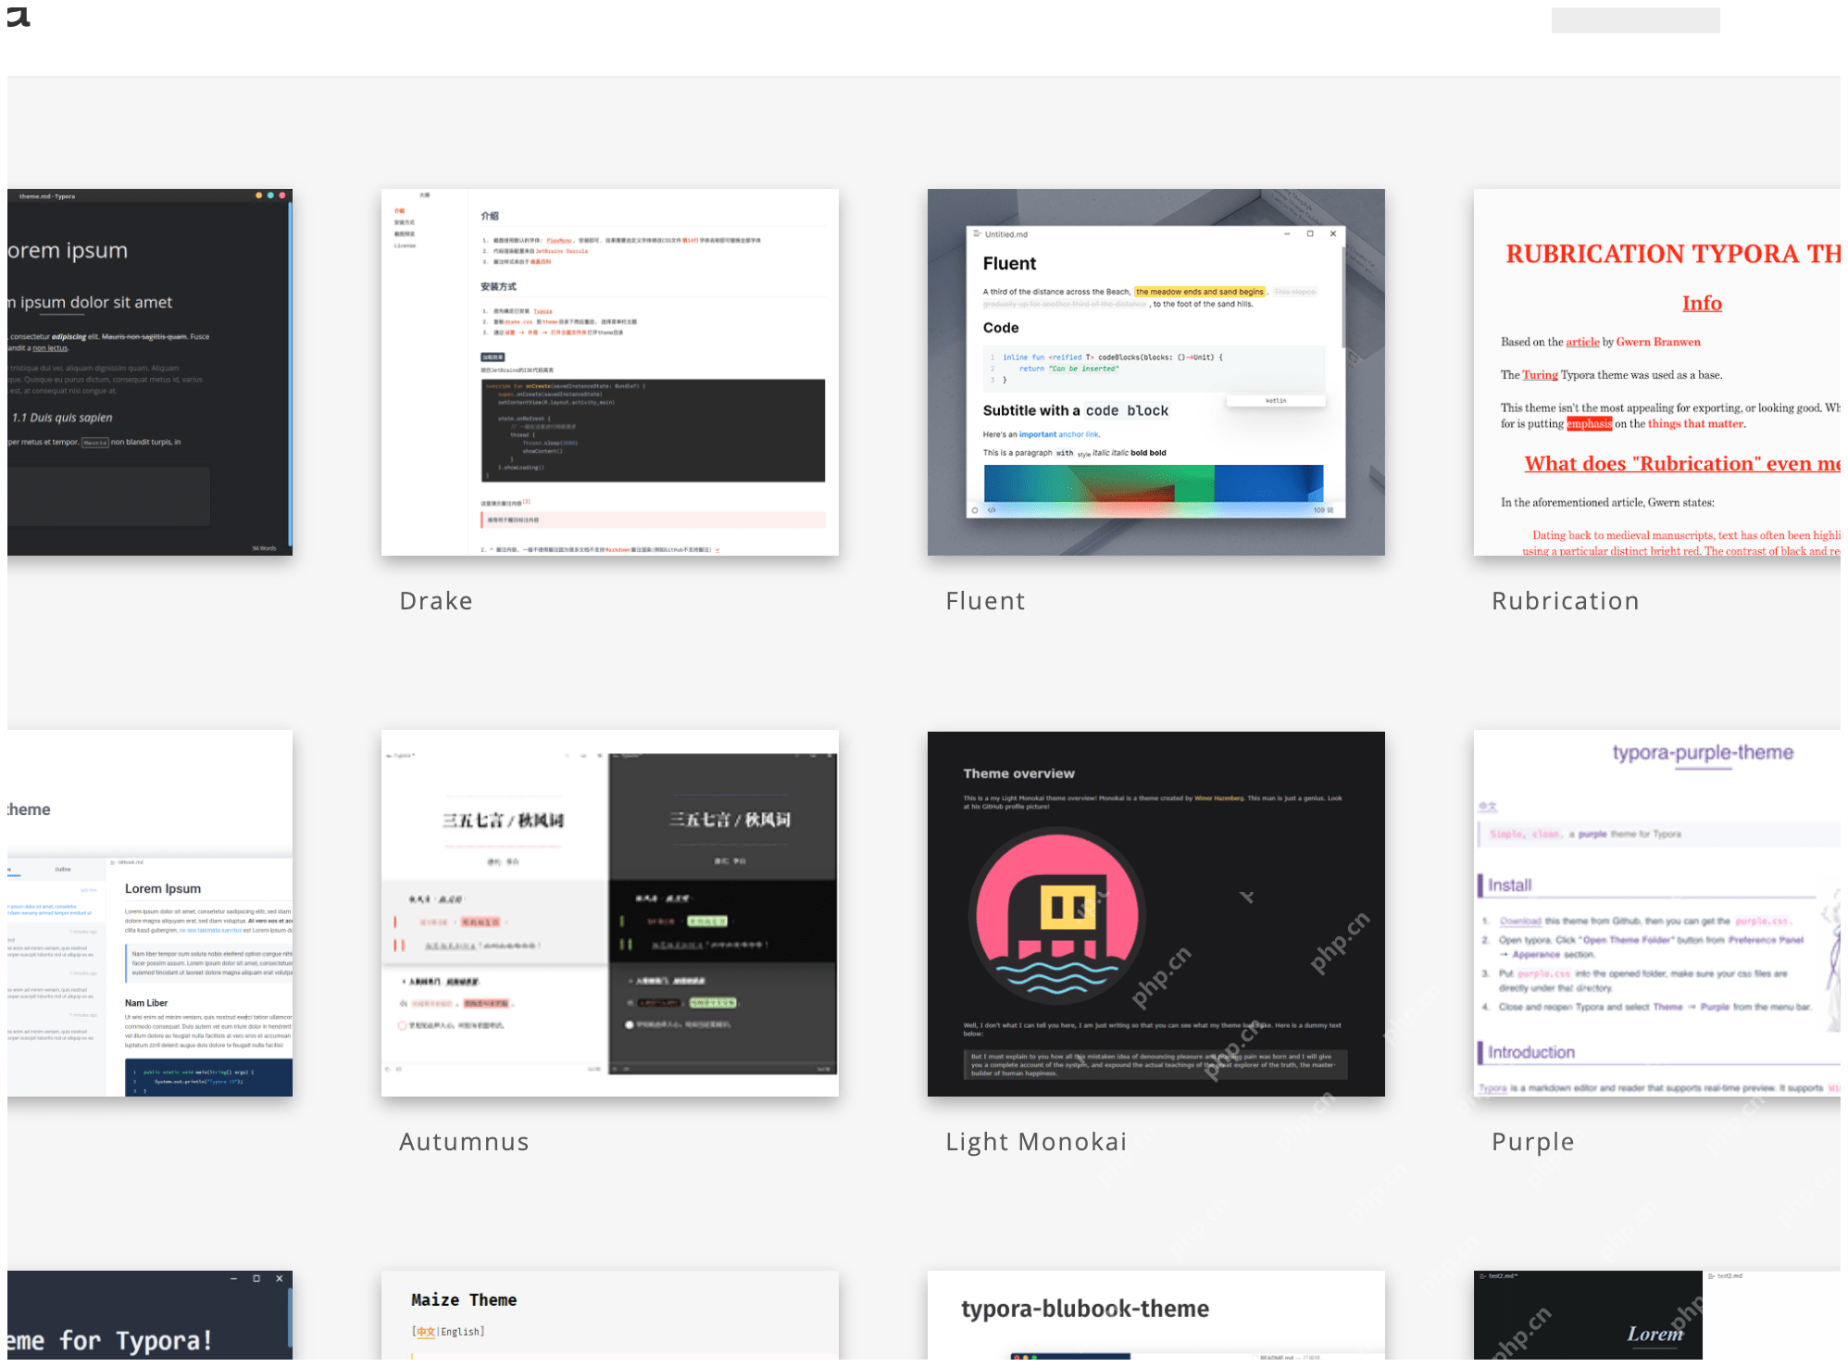Click the Drake theme title link
Image resolution: width=1848 pixels, height=1367 pixels.
tap(436, 601)
